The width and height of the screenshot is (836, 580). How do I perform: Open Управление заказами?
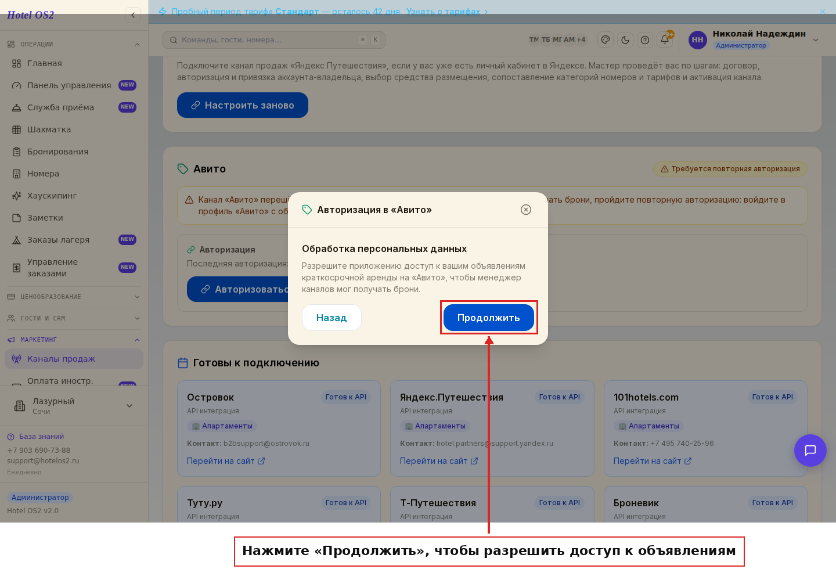pos(74,268)
